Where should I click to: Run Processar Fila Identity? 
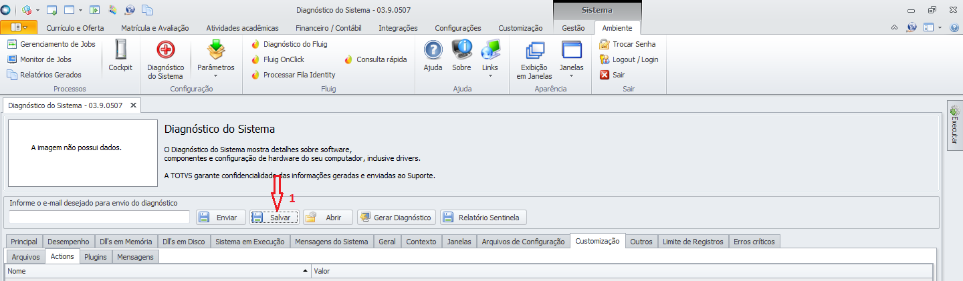point(293,75)
